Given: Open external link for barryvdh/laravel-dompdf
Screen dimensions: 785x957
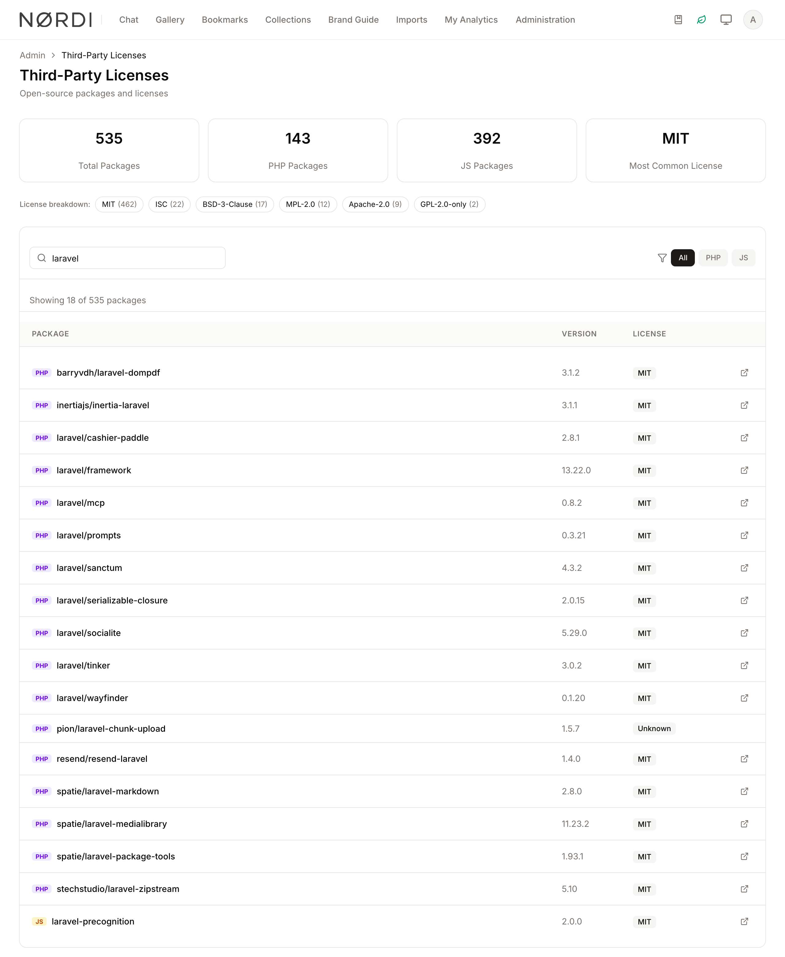Looking at the screenshot, I should pyautogui.click(x=744, y=372).
